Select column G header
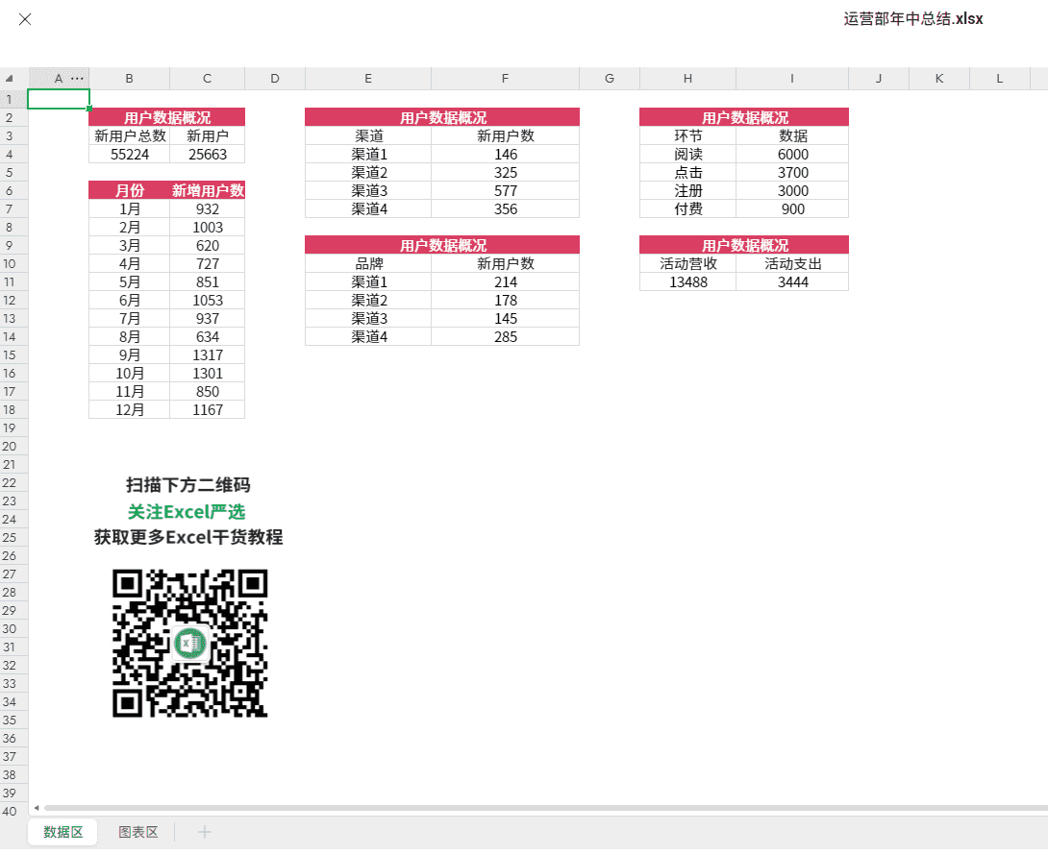The image size is (1048, 855). pyautogui.click(x=610, y=79)
